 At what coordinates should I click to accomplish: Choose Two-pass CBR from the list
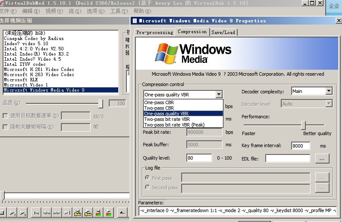pyautogui.click(x=183, y=108)
